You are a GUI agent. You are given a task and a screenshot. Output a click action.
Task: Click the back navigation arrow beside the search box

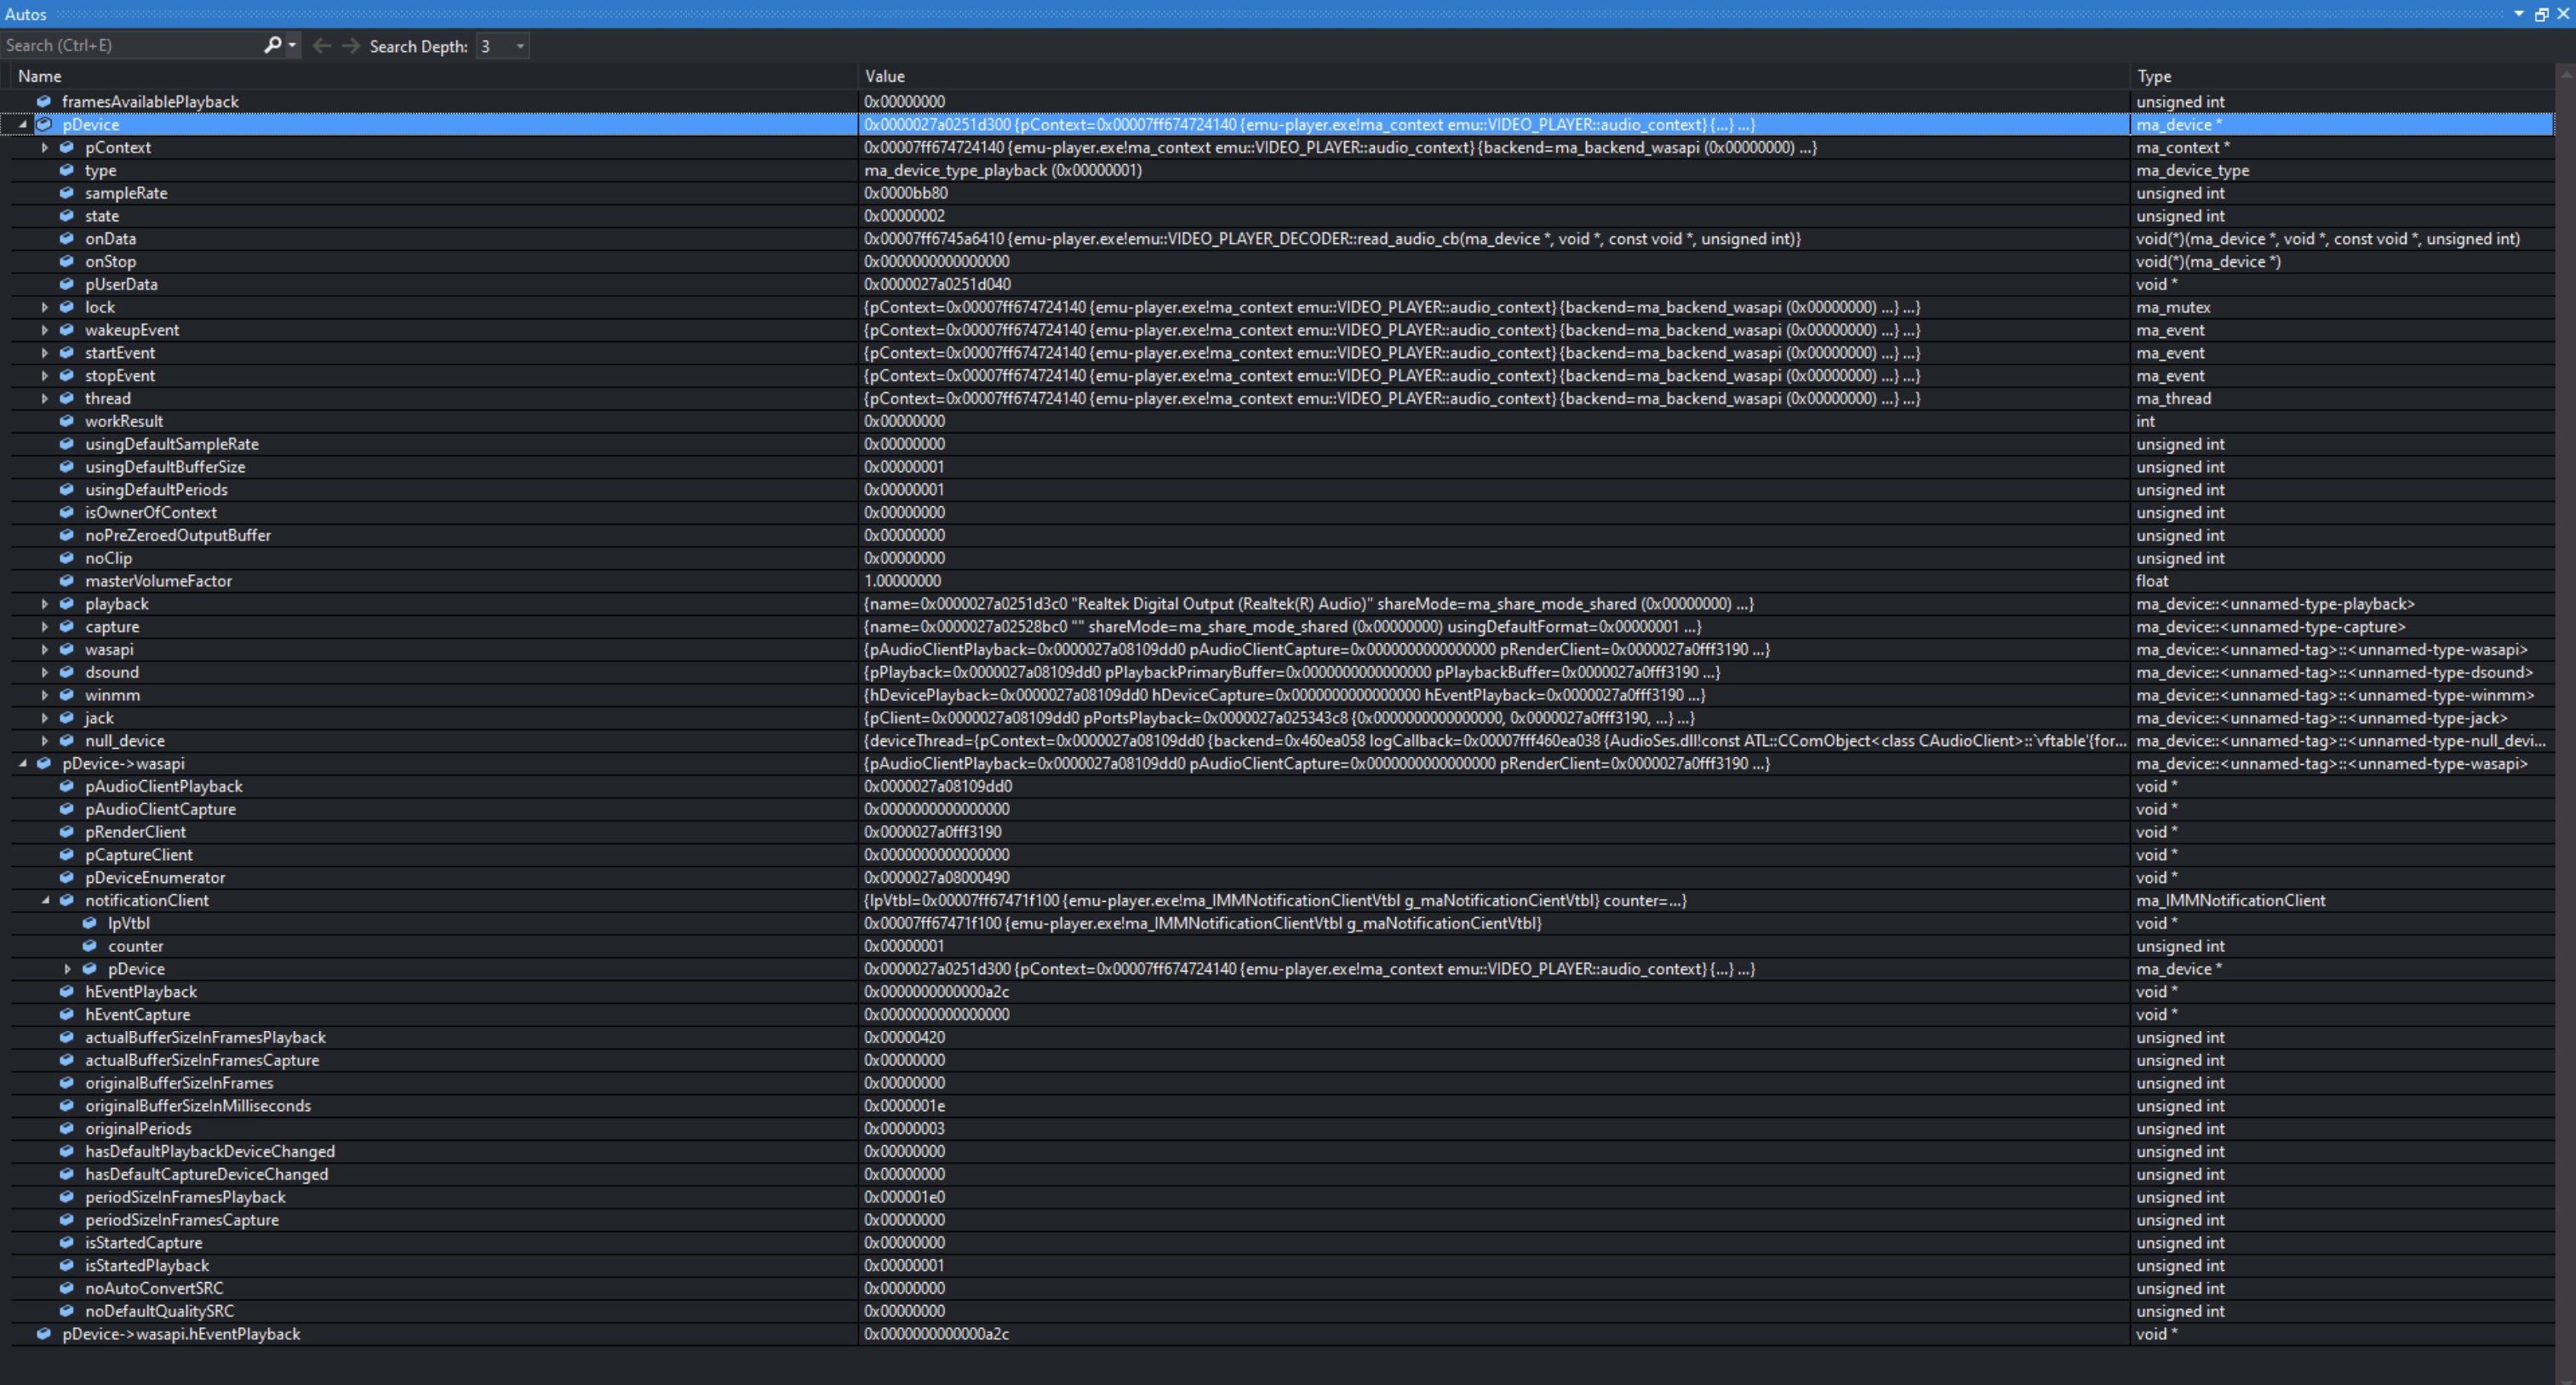(321, 45)
